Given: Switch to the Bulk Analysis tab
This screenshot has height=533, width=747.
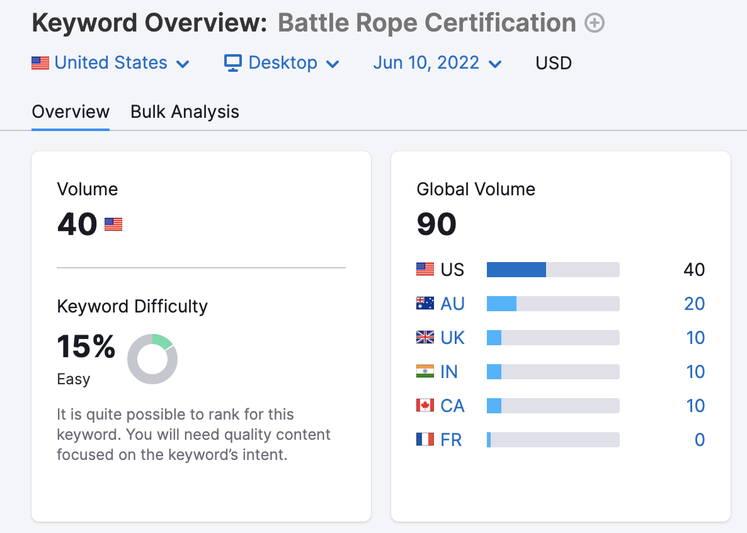Looking at the screenshot, I should pyautogui.click(x=185, y=112).
